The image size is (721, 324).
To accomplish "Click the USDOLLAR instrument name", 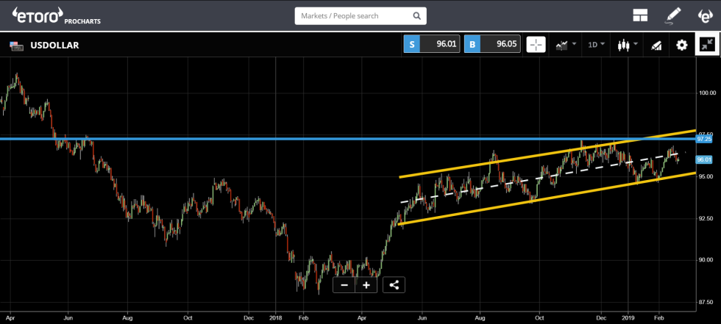I will [x=54, y=46].
